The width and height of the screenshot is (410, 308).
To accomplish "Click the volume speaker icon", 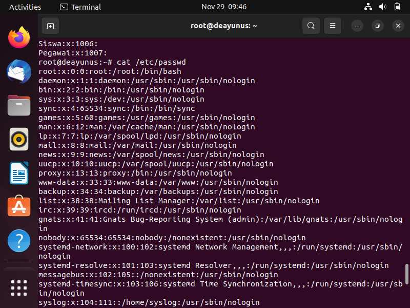I will 382,7.
